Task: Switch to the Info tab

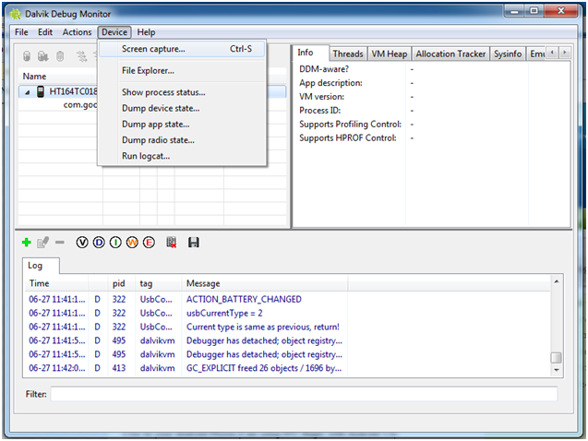Action: [x=310, y=53]
